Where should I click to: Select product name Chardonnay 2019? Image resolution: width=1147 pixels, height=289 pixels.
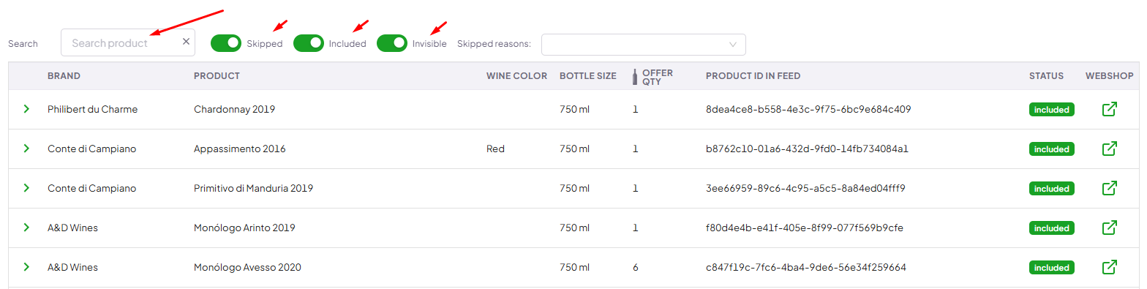234,109
